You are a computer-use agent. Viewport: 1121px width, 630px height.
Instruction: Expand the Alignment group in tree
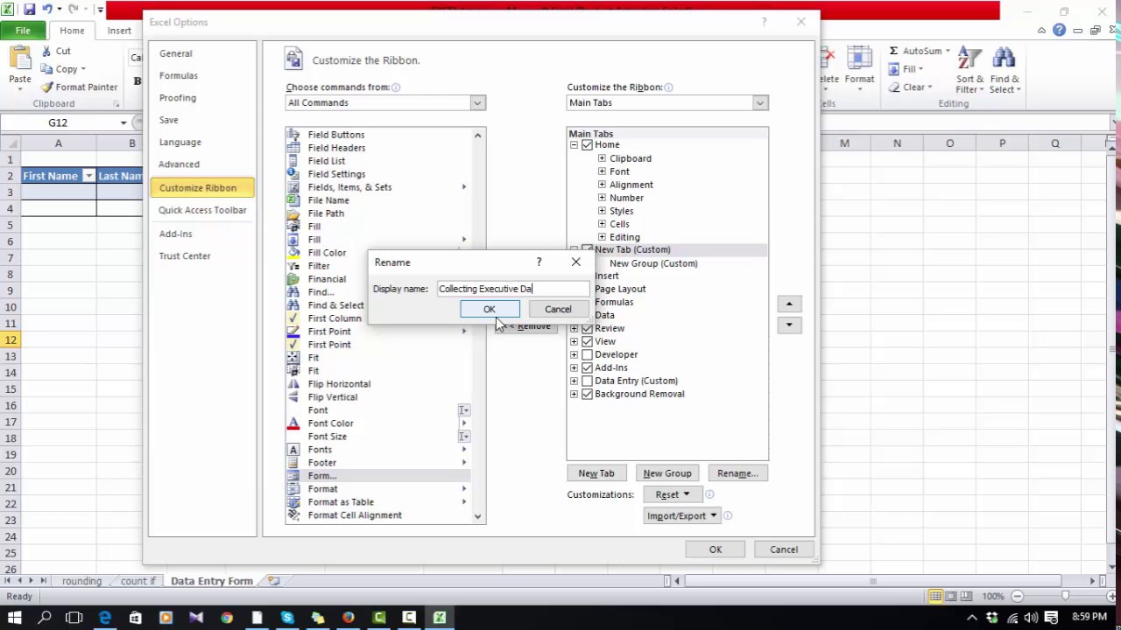pos(602,185)
